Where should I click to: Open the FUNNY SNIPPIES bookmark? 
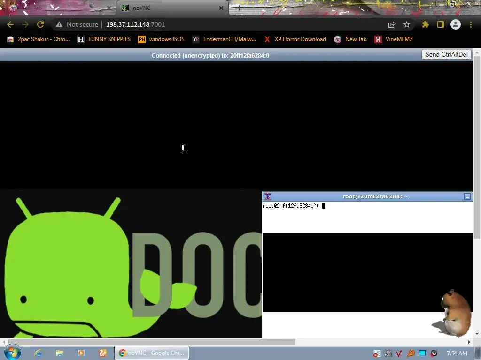tap(104, 39)
